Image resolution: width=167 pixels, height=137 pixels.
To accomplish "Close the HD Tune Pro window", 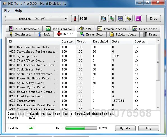I will [x=158, y=2].
